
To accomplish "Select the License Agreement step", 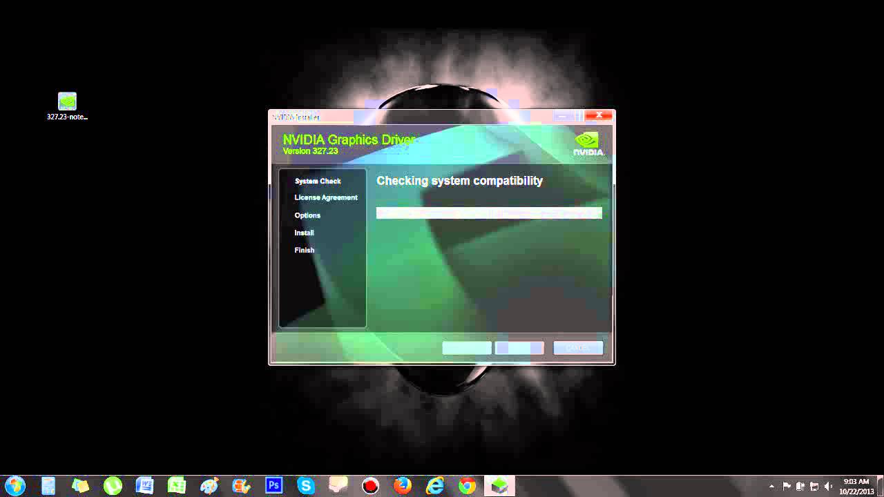I will (326, 197).
